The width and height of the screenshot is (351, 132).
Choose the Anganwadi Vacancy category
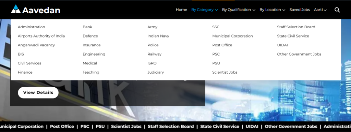(x=36, y=45)
